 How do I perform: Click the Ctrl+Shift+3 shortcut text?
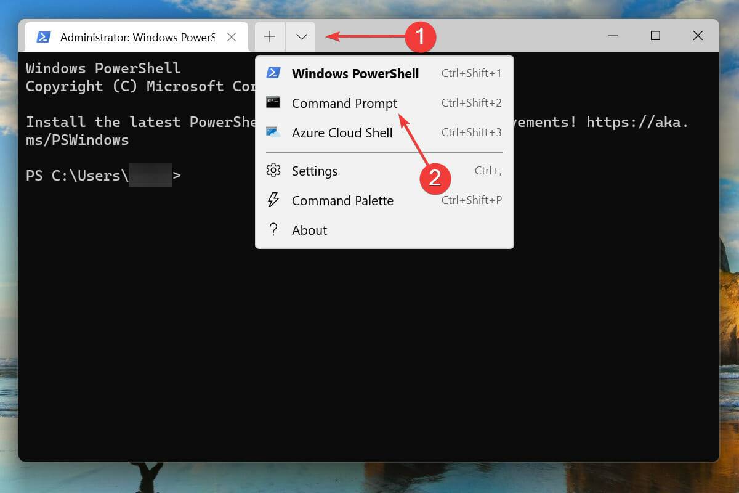[471, 132]
